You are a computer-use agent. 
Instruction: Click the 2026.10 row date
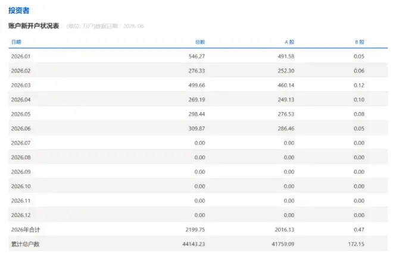tap(21, 186)
